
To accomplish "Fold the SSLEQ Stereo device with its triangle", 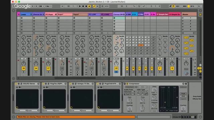I will pyautogui.click(x=19, y=84).
